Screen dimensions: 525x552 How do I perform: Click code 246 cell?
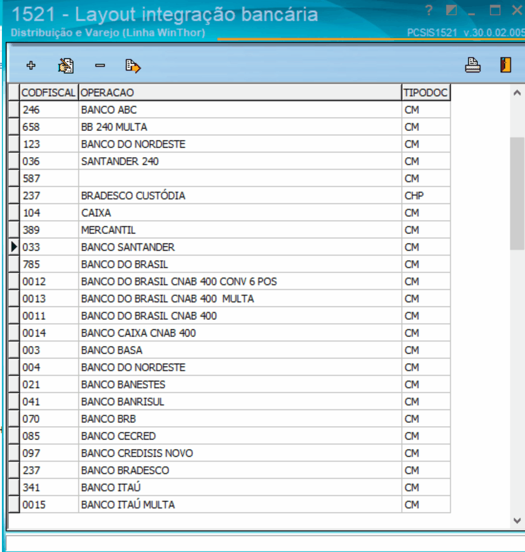coord(49,110)
